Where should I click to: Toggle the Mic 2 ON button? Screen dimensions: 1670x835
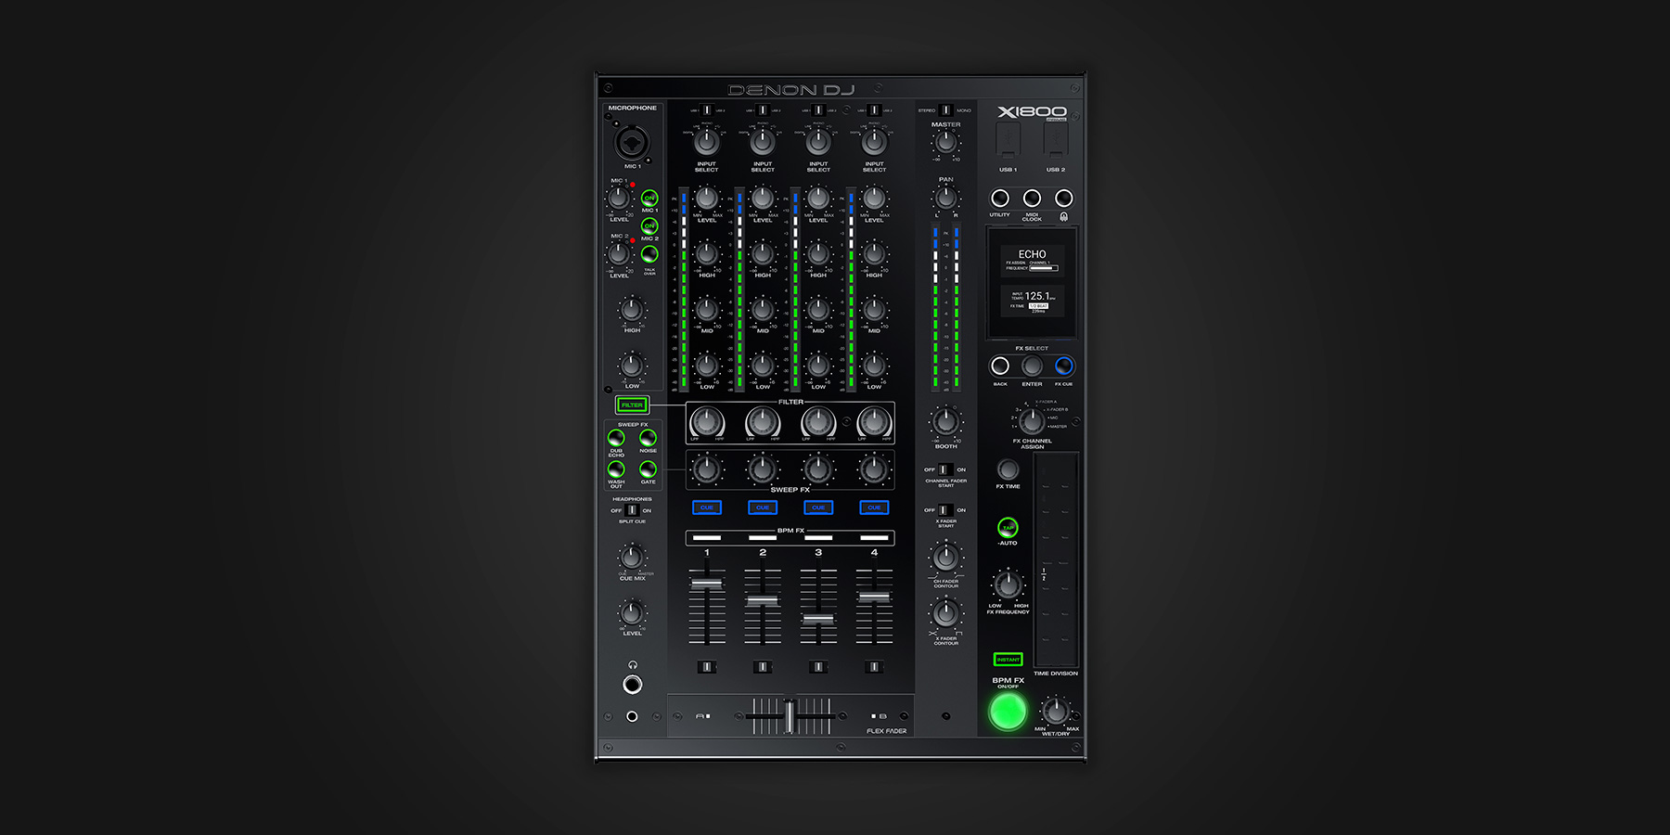click(x=649, y=225)
